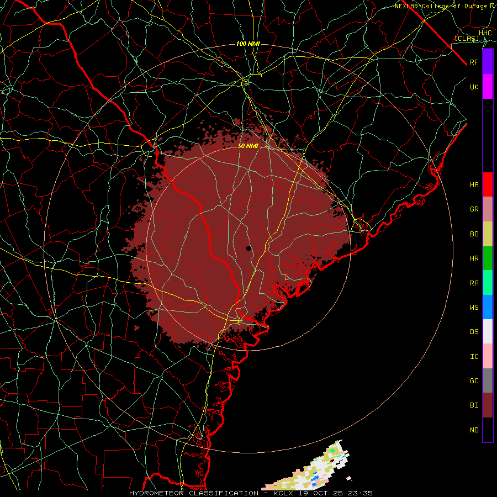The width and height of the screenshot is (497, 497).
Task: Click the WS legend label
Action: (x=474, y=308)
